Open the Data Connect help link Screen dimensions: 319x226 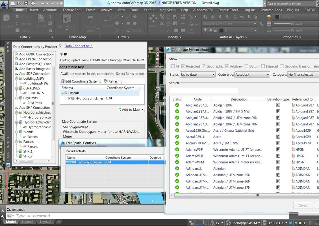coord(79,46)
